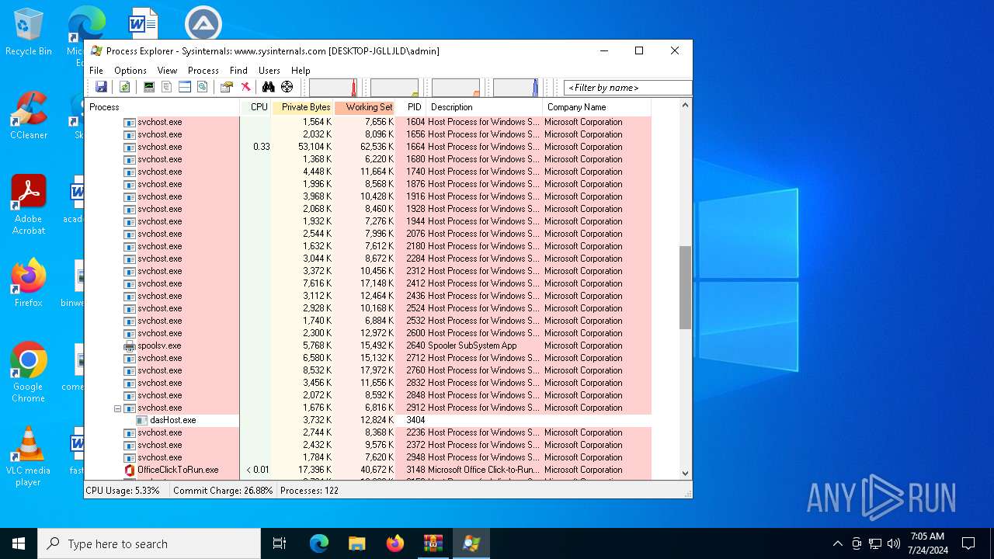The height and width of the screenshot is (559, 994).
Task: Sort by the Description column header
Action: point(484,107)
